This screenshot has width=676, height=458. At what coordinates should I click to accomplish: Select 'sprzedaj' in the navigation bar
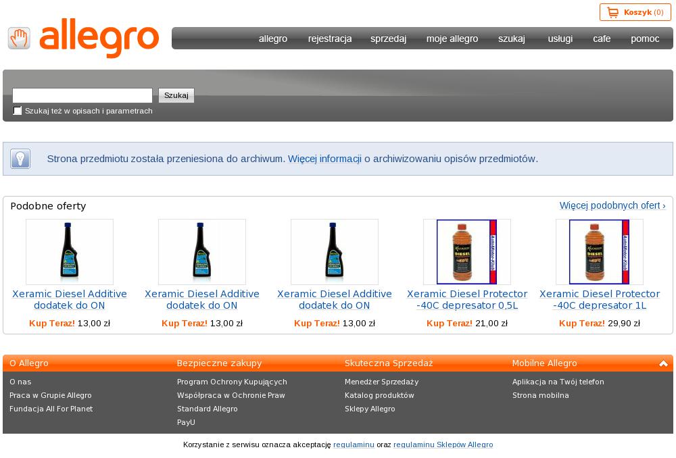click(x=389, y=39)
